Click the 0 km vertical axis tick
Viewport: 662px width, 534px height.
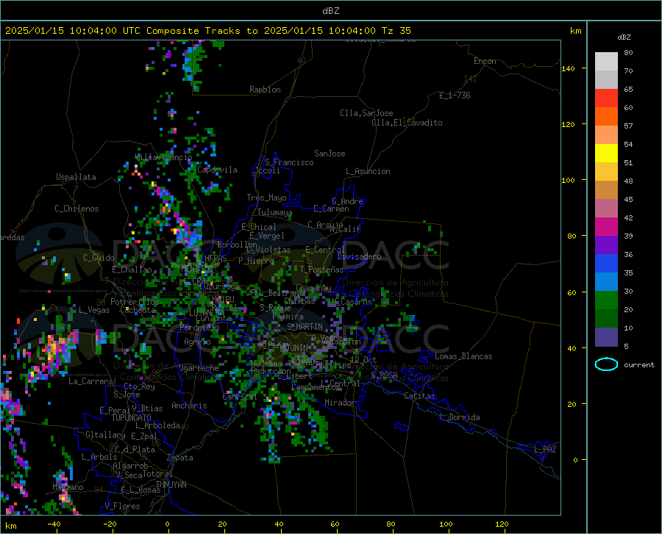click(575, 460)
